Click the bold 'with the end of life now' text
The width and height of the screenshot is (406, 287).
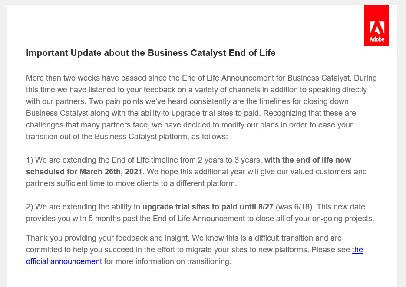click(x=307, y=160)
